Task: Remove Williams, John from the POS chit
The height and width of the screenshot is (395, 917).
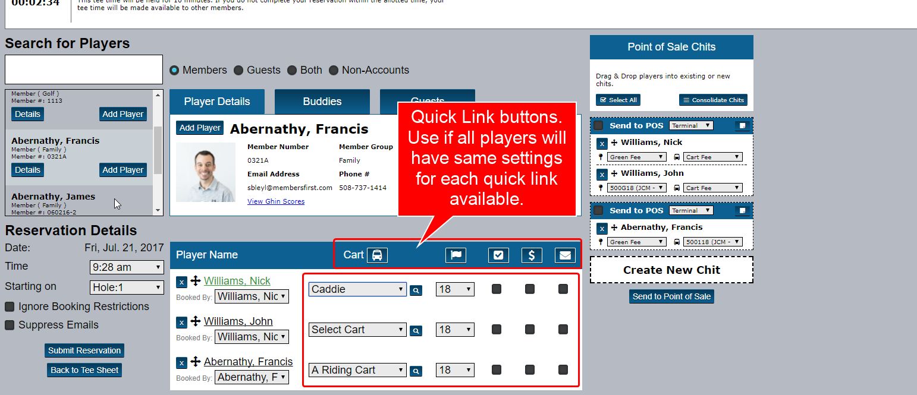Action: (x=602, y=174)
